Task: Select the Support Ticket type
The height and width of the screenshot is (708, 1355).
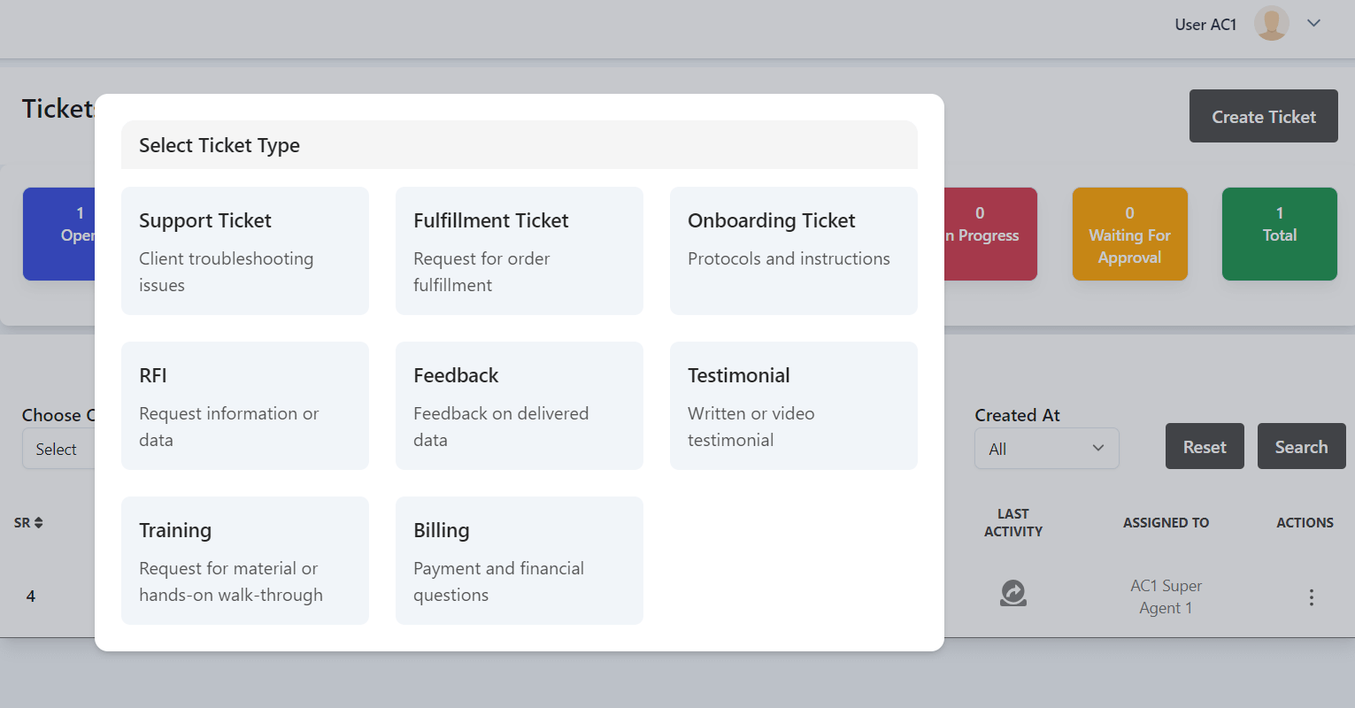Action: point(245,250)
